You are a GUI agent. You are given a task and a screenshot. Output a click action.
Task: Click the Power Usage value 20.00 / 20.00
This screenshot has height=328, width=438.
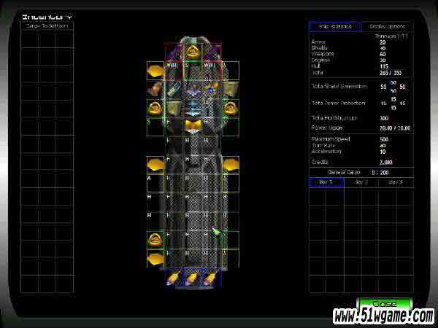click(395, 128)
